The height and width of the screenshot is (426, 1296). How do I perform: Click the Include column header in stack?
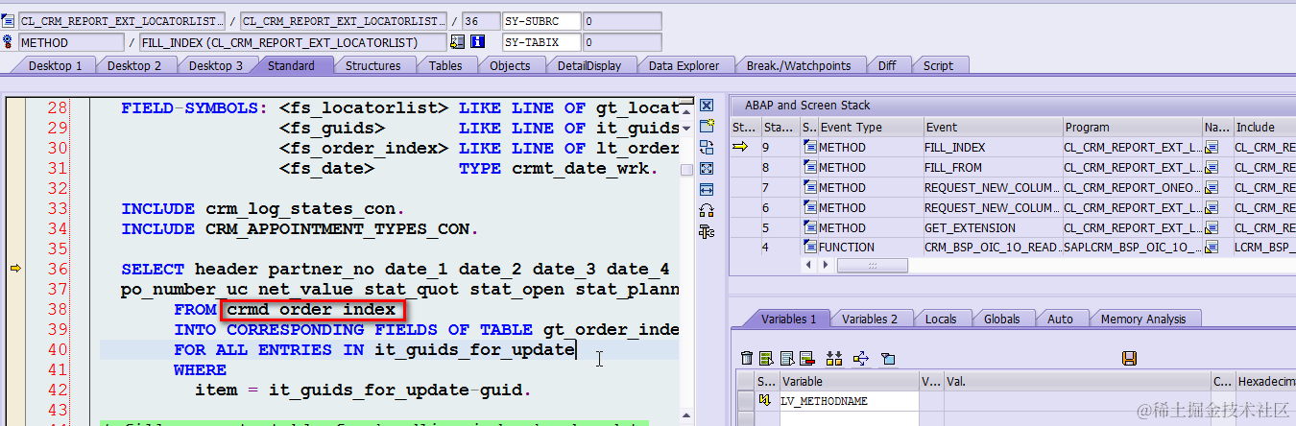click(1263, 127)
